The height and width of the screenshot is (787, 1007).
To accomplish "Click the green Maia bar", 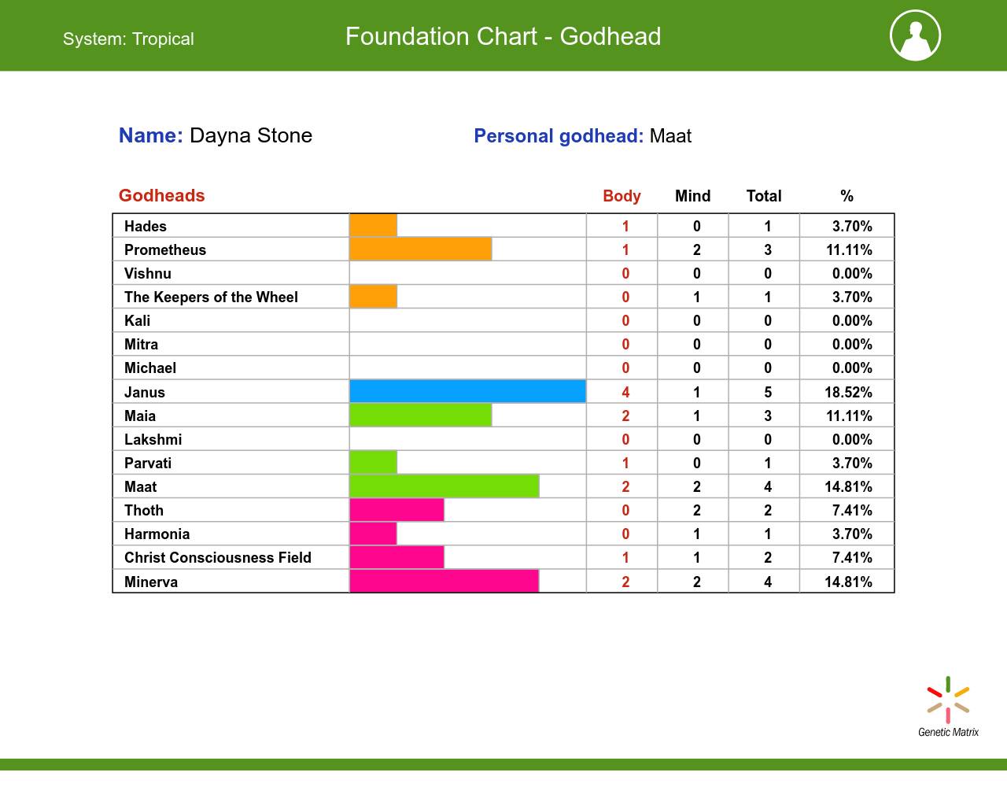I will click(x=420, y=416).
